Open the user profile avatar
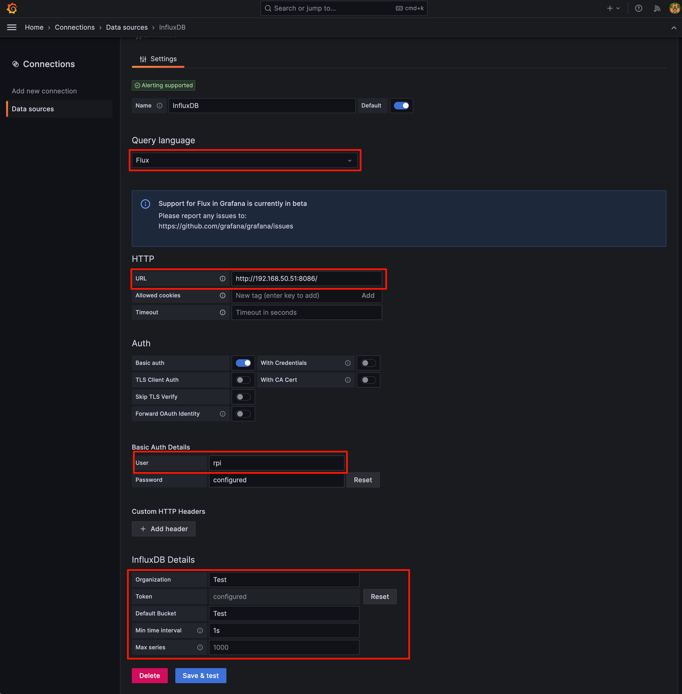 point(675,8)
